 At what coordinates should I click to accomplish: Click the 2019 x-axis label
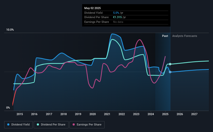click(78, 114)
